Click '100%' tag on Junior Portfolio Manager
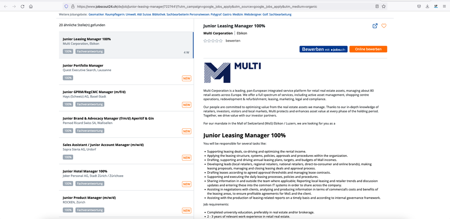This screenshot has height=219, width=450. (x=68, y=78)
